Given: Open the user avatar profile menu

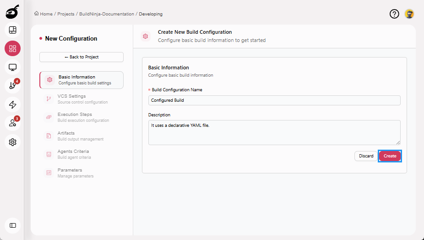Looking at the screenshot, I should (409, 14).
